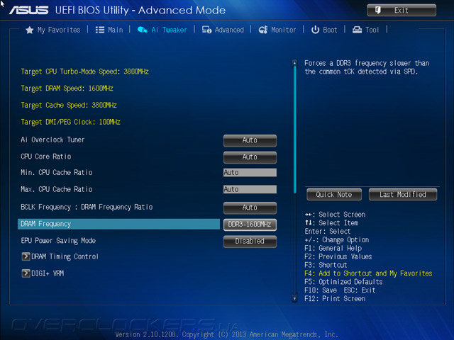Switch to the Main tab
454x340 pixels.
109,30
